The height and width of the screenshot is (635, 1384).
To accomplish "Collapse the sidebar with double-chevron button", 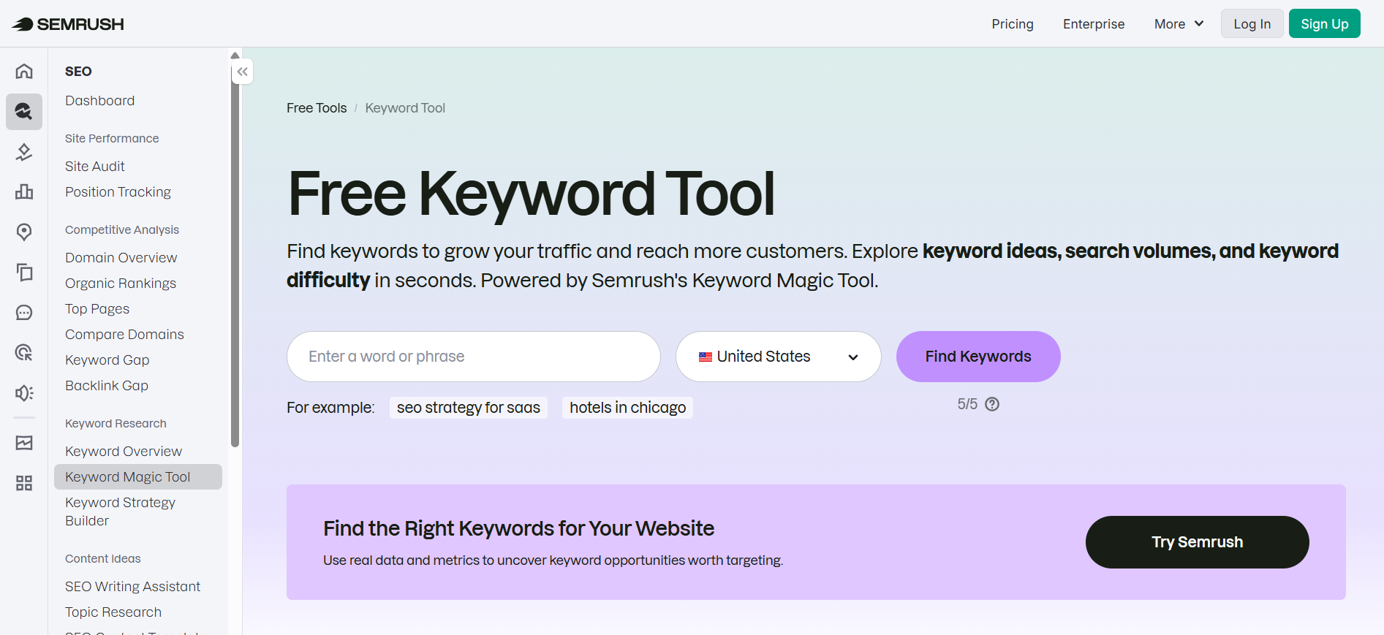I will pyautogui.click(x=243, y=72).
